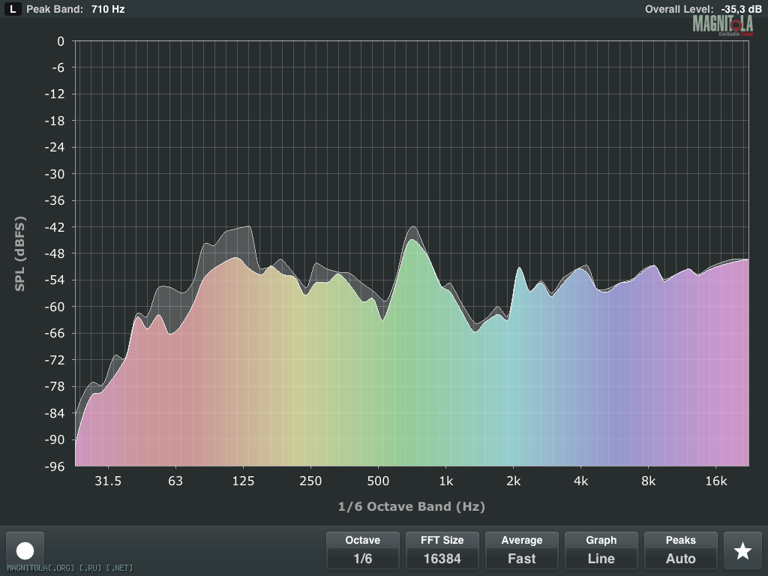Click the 0 level axis label
768x576 pixels.
point(60,42)
